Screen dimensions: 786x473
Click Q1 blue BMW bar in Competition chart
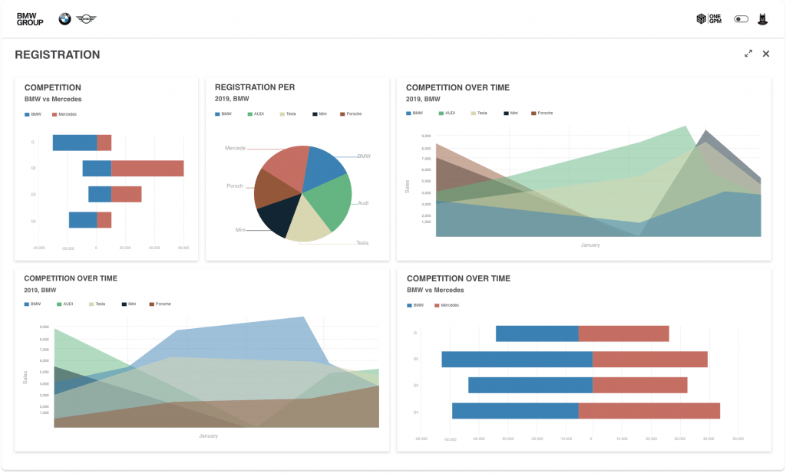[x=74, y=143]
